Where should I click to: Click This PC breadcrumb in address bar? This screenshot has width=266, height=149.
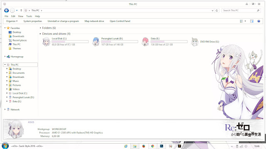coord(35,10)
